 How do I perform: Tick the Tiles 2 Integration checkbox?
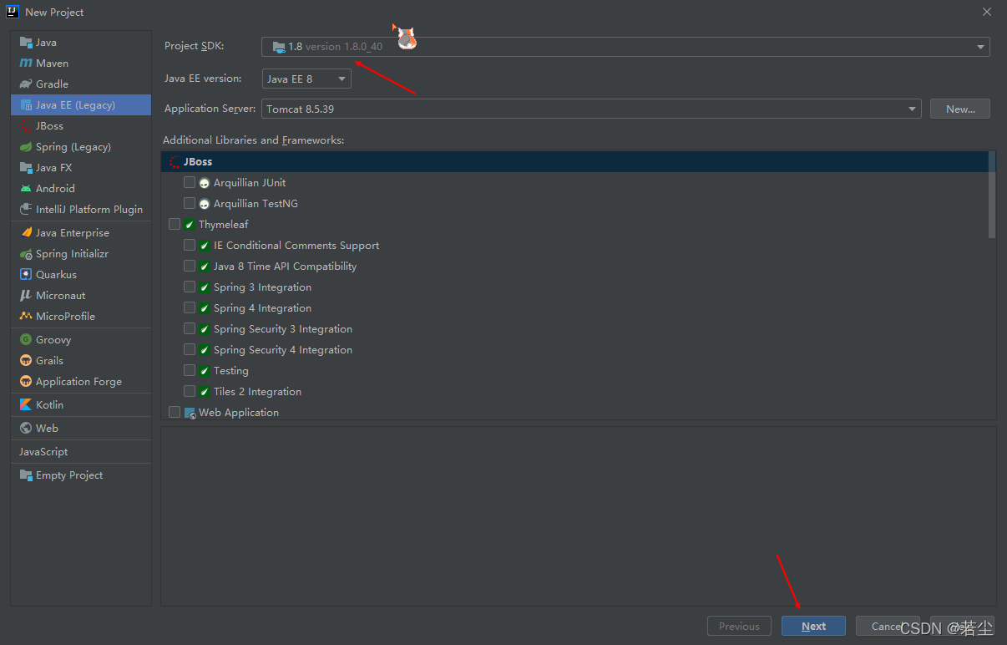coord(190,391)
